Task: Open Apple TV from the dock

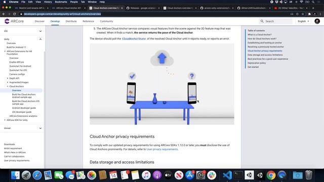Action: (168, 175)
